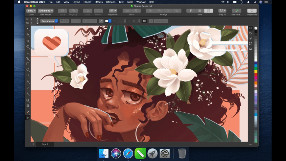Click the mesh rows number field
The image size is (286, 161).
pos(33,23)
